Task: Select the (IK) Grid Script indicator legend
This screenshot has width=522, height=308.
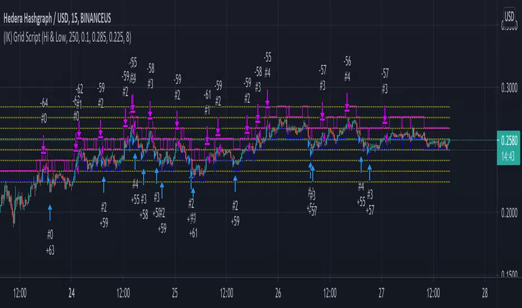Action: point(67,38)
